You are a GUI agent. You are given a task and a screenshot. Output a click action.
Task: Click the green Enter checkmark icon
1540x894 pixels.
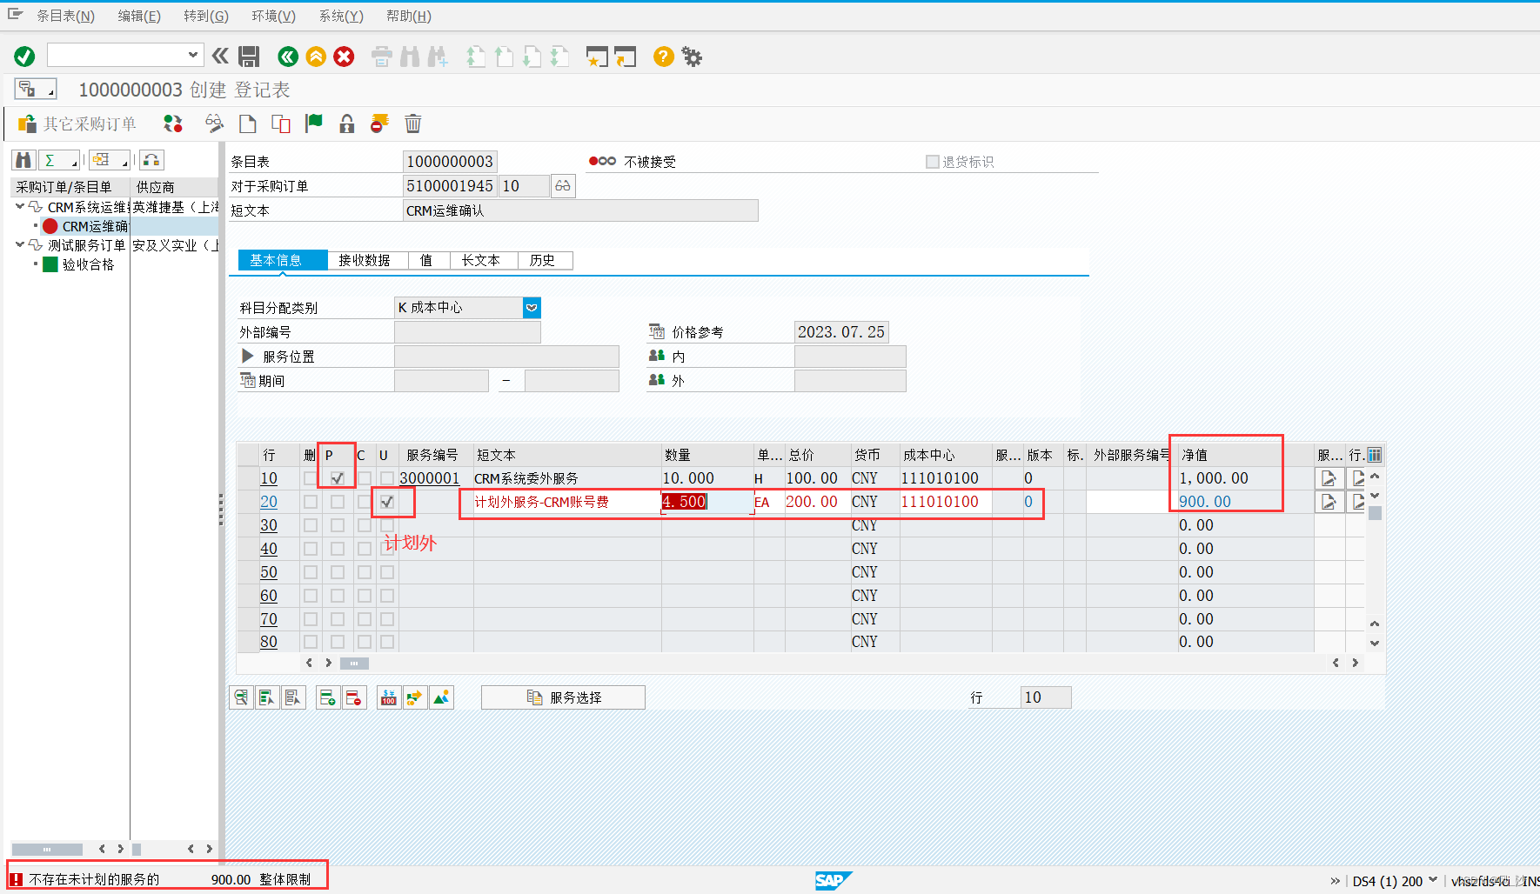24,57
